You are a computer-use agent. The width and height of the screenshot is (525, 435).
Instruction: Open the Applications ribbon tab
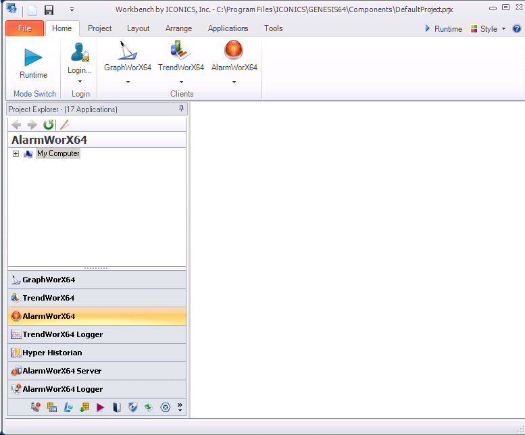pos(228,28)
